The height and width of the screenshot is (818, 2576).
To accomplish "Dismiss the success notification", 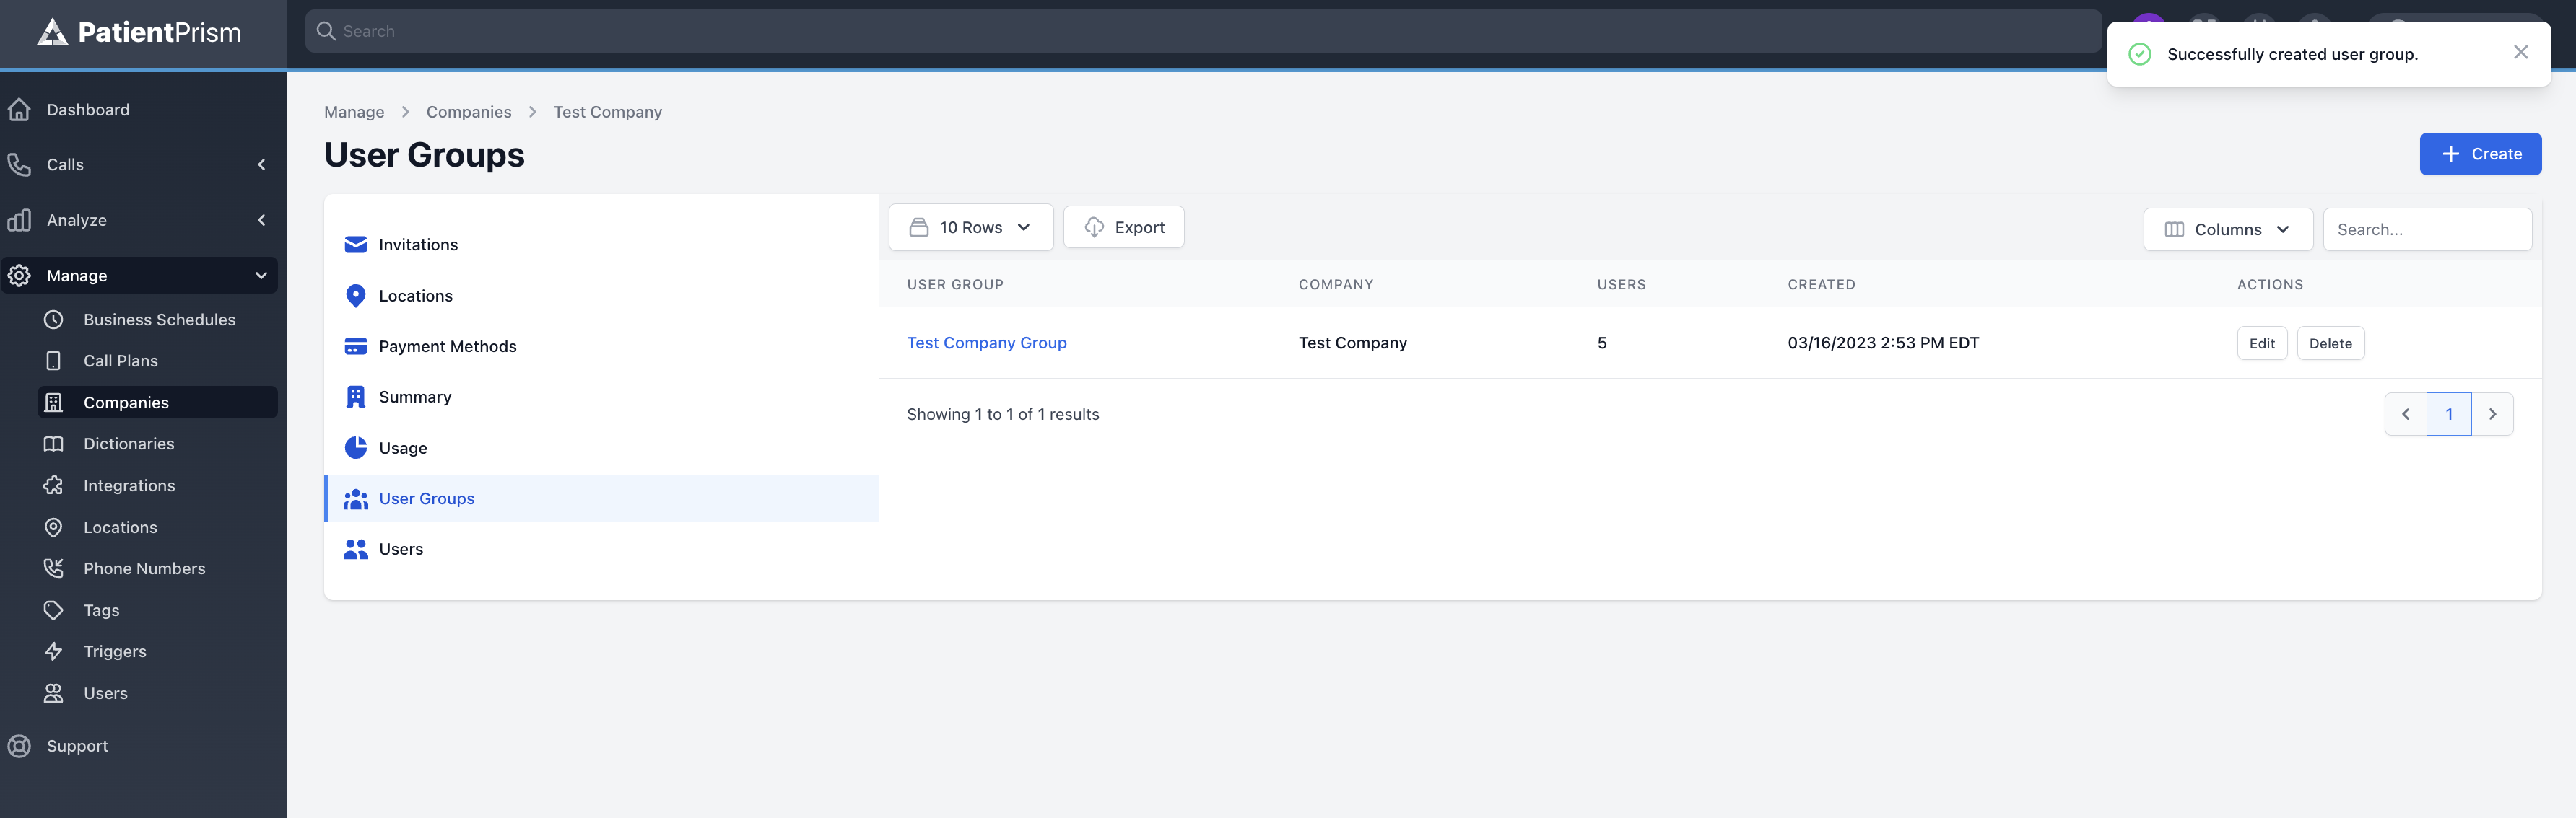I will (2520, 53).
